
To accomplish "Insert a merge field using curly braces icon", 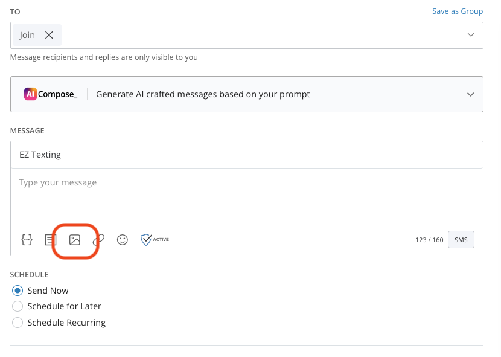I will [27, 240].
